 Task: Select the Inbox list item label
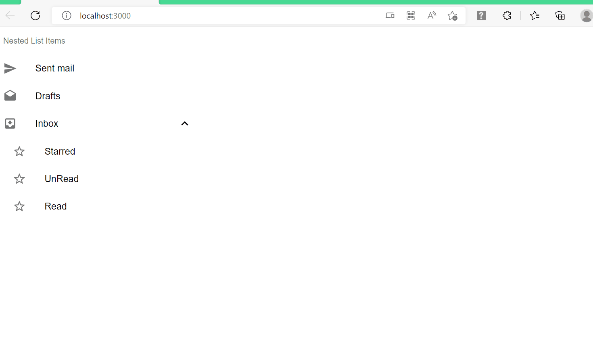pyautogui.click(x=47, y=124)
